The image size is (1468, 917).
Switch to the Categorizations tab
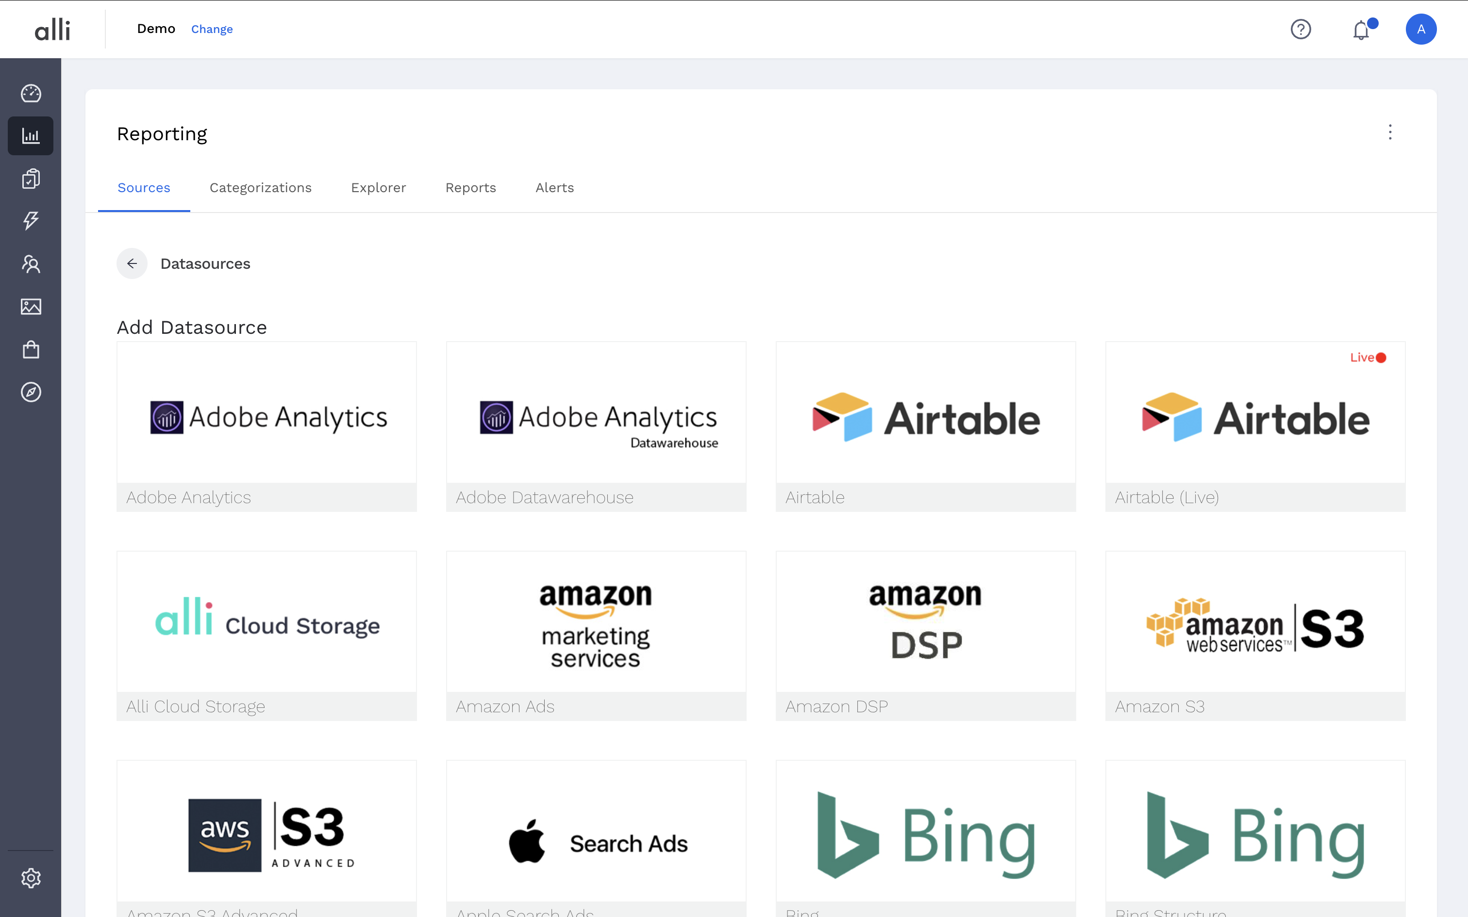pyautogui.click(x=260, y=188)
